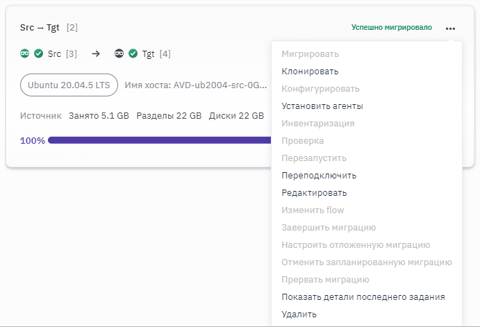Screen dimensions: 480x327
Task: Click the Успешно мигрировало status label
Action: 391,28
